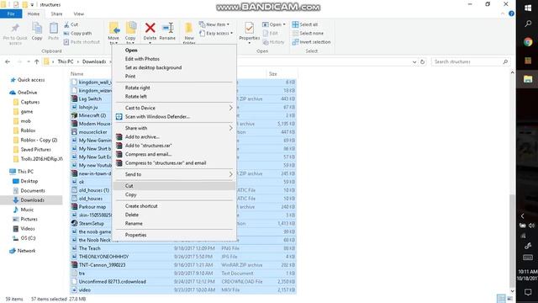Select the TNT-Cannon_3990223 file
538x303 pixels.
pos(183,265)
